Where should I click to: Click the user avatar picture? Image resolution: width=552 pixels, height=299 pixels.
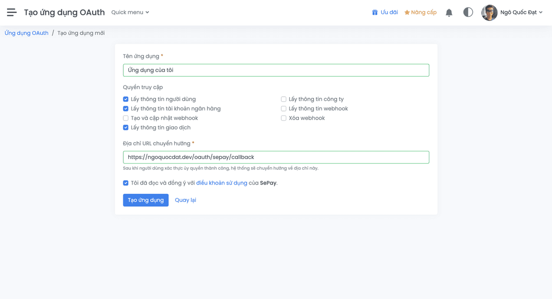click(x=489, y=12)
